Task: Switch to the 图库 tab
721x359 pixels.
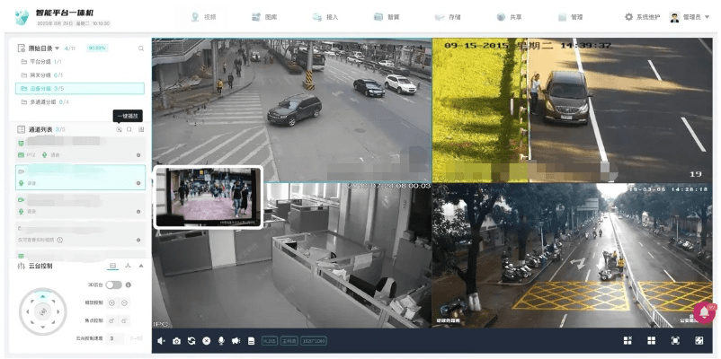Action: 264,17
